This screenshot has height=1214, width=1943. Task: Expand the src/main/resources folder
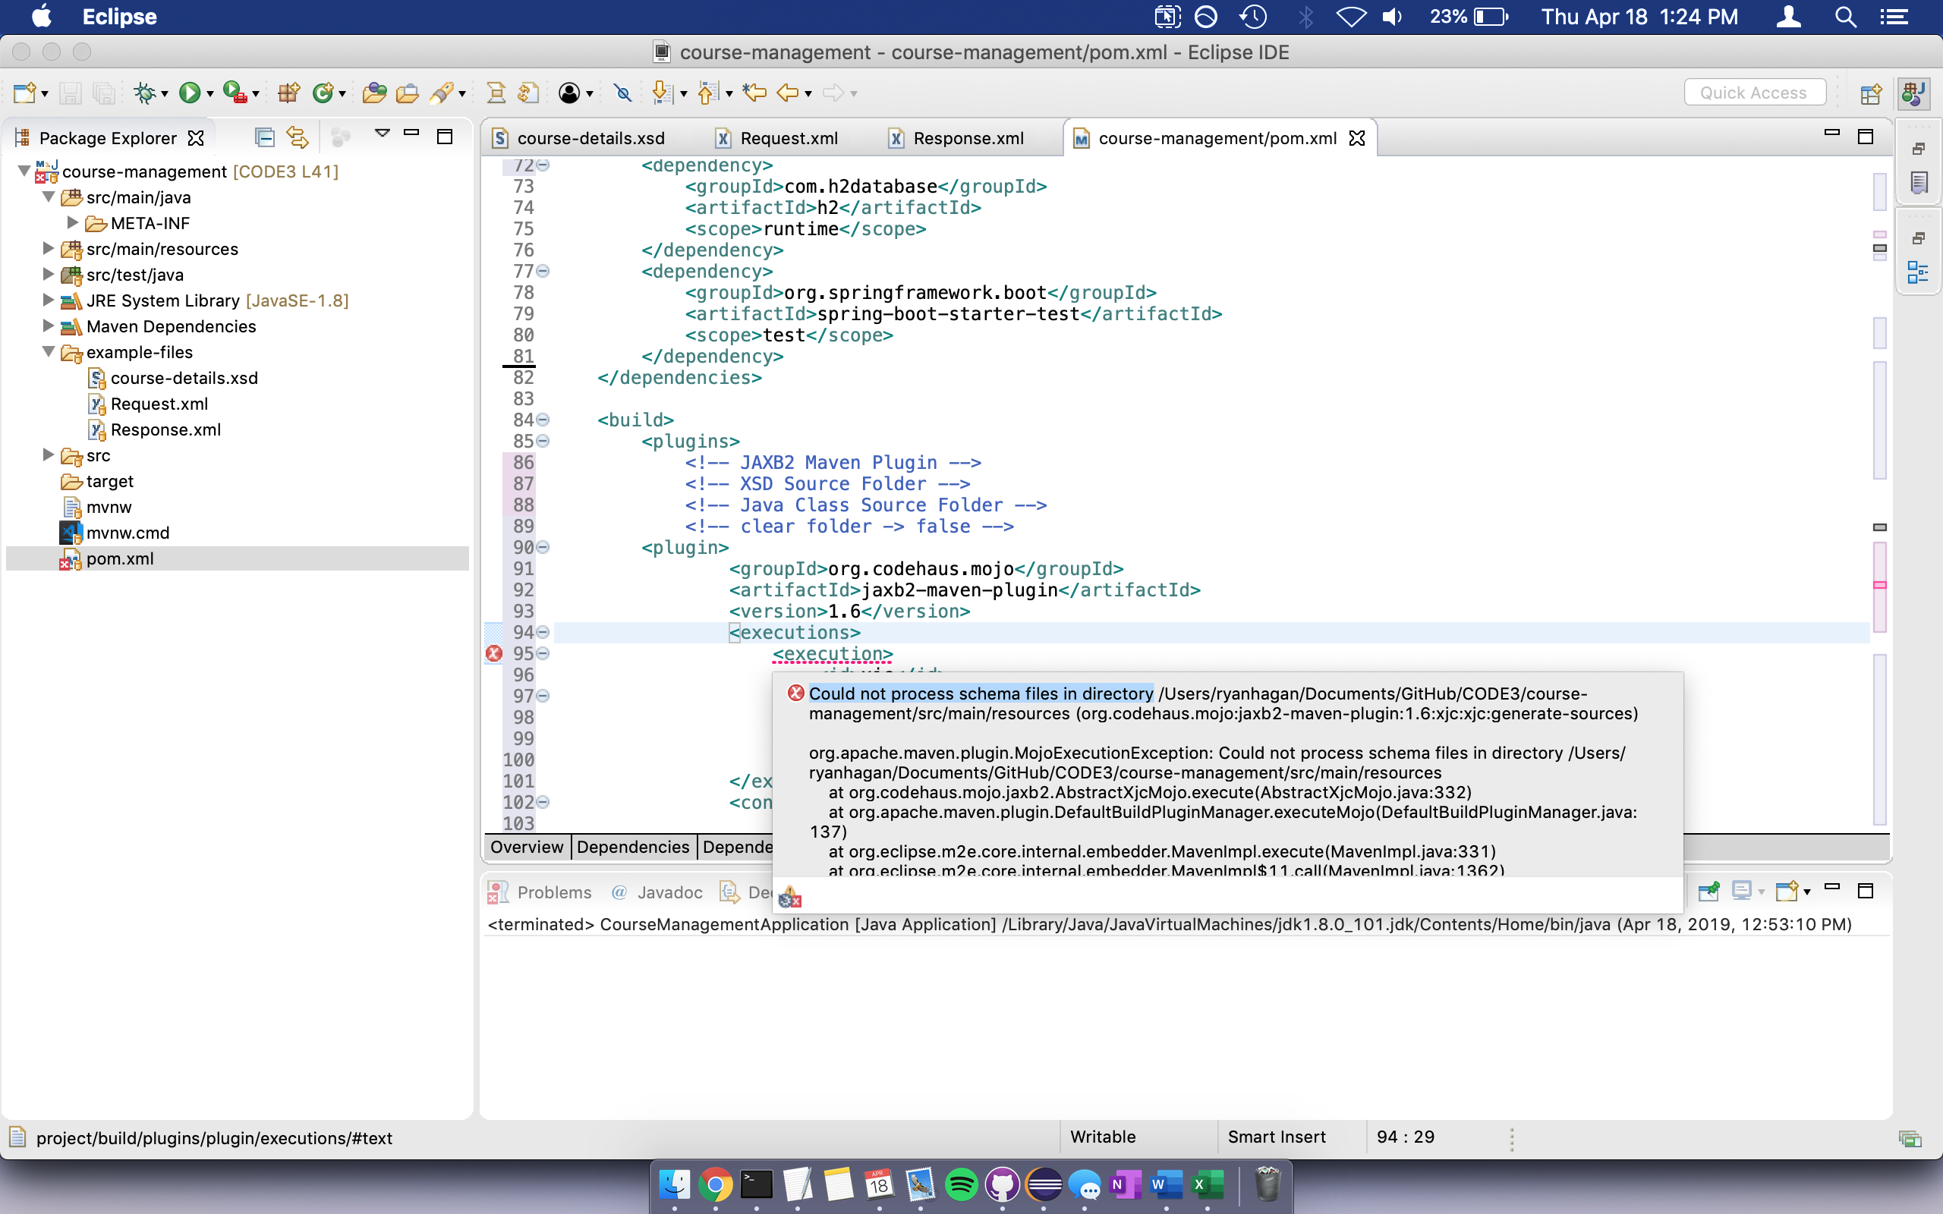tap(48, 249)
